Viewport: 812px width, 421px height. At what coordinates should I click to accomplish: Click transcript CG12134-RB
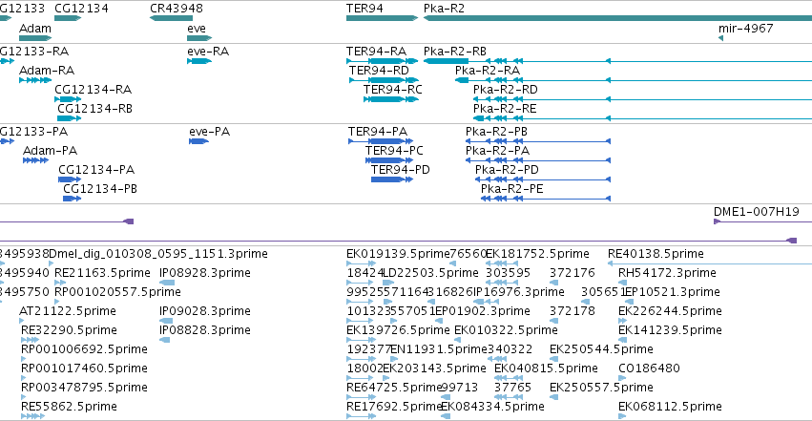click(69, 118)
